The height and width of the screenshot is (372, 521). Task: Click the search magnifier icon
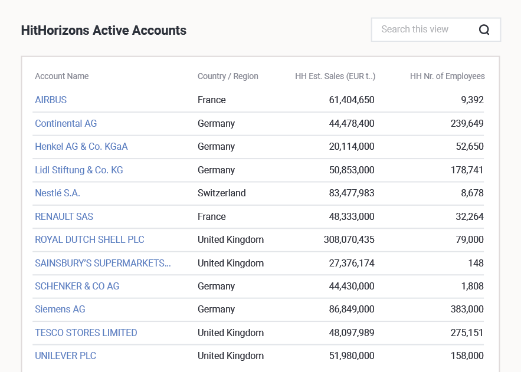click(484, 29)
